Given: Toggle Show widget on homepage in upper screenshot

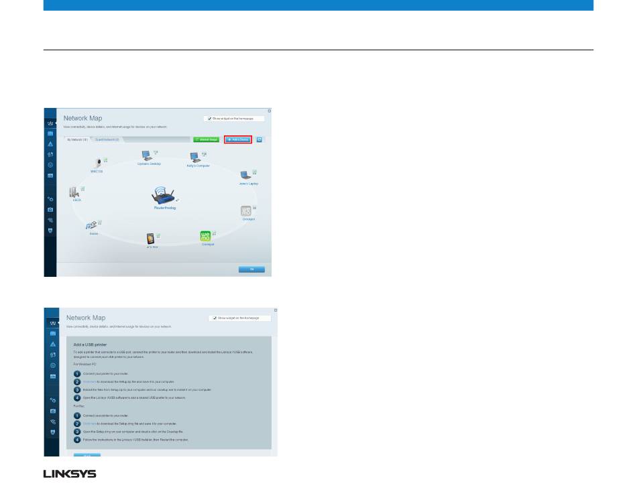Looking at the screenshot, I should tap(209, 119).
